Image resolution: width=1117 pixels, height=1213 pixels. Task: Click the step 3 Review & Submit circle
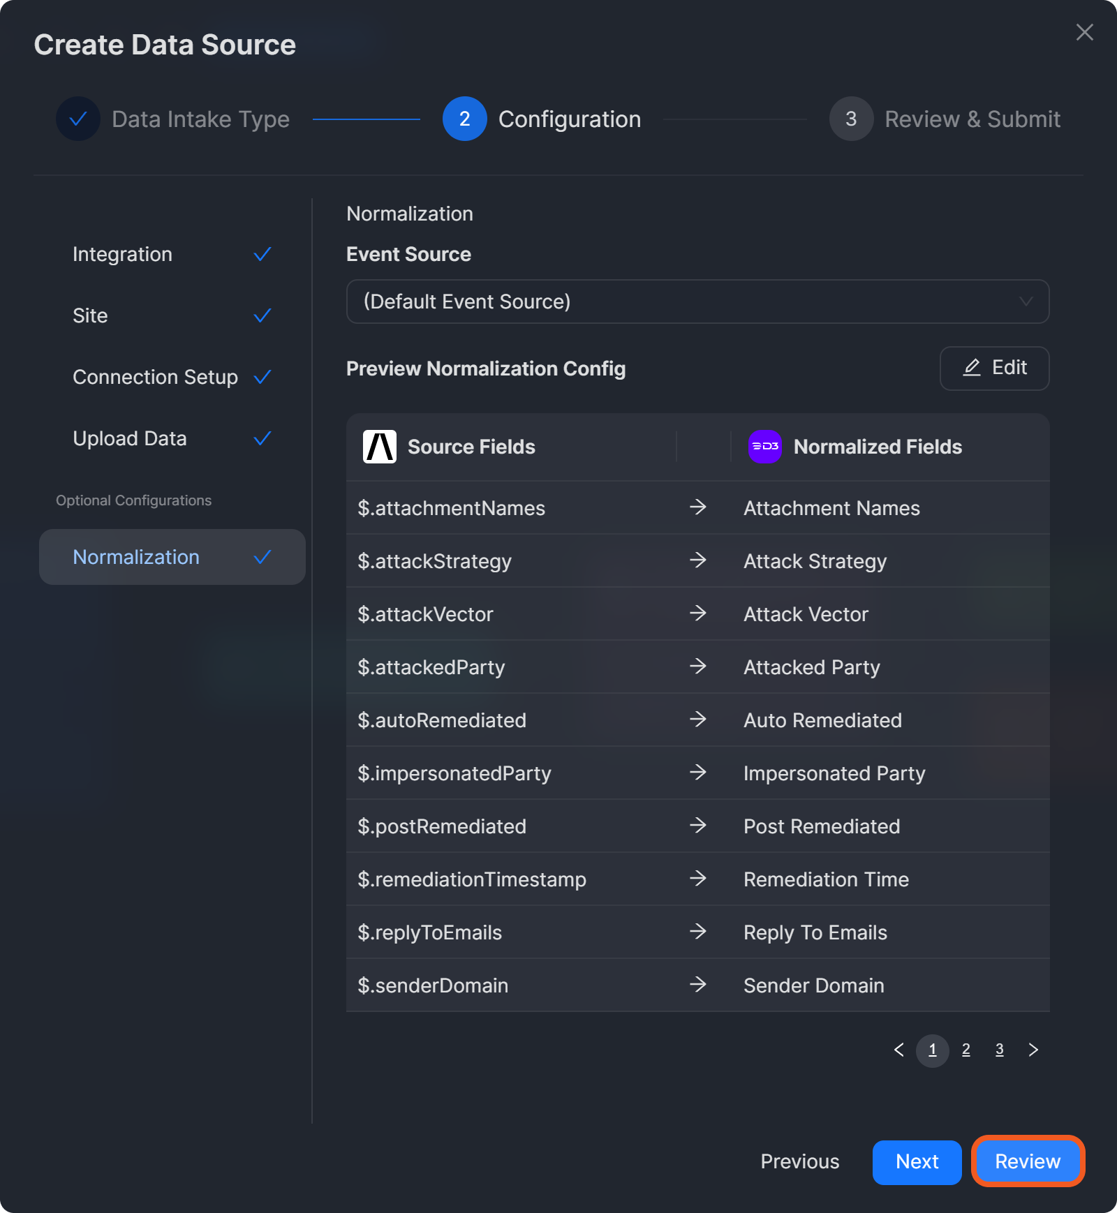tap(851, 119)
